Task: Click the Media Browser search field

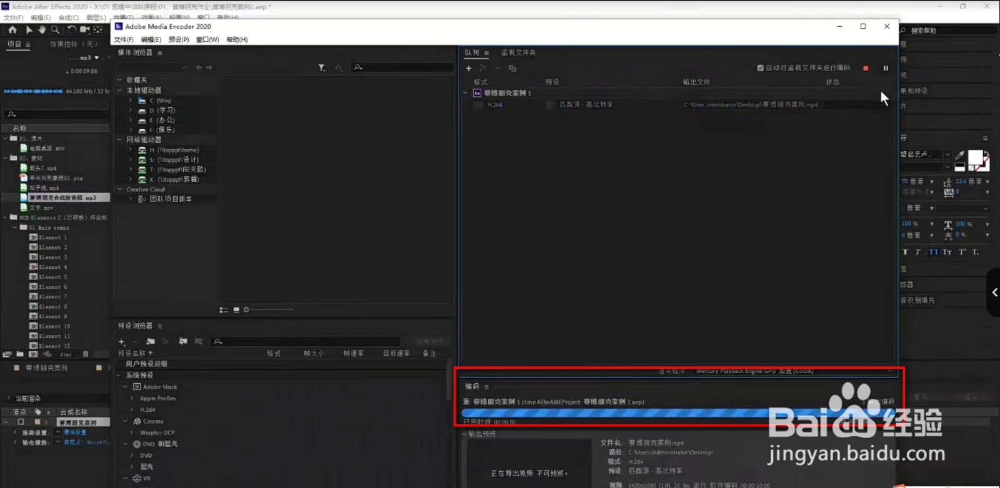Action: (x=402, y=67)
